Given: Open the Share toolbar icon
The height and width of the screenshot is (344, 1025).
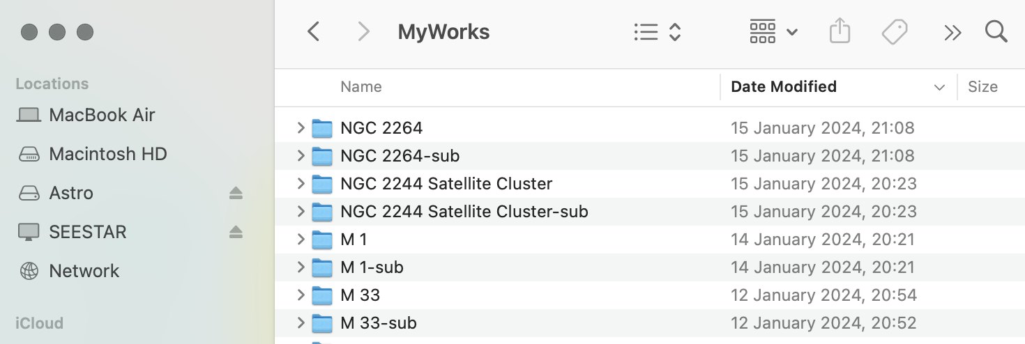Looking at the screenshot, I should [840, 31].
